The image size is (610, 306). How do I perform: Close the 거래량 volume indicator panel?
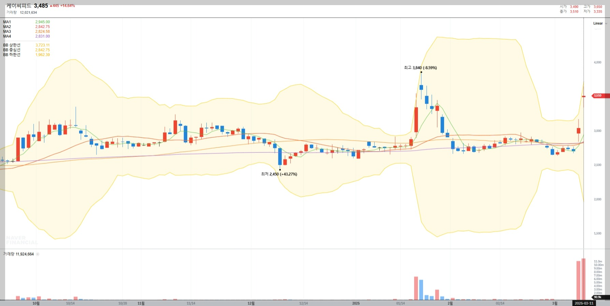(38, 254)
